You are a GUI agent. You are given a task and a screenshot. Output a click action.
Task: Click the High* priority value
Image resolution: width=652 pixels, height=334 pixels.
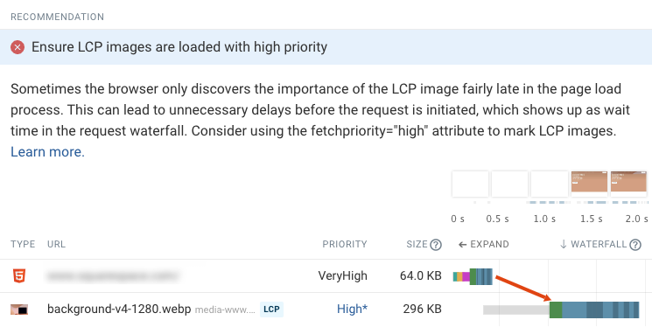tap(352, 309)
